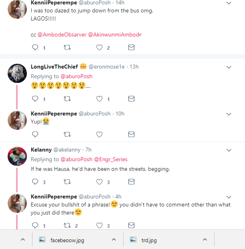Open download options for facebeoow.jpg
Image resolution: width=245 pixels, height=249 pixels.
pos(114,240)
